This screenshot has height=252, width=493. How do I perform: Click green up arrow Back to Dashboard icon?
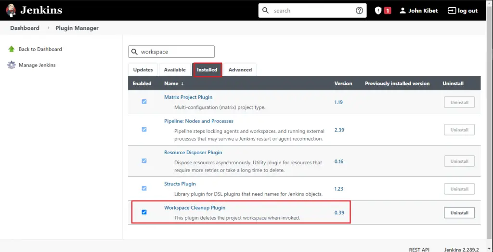tap(12, 49)
